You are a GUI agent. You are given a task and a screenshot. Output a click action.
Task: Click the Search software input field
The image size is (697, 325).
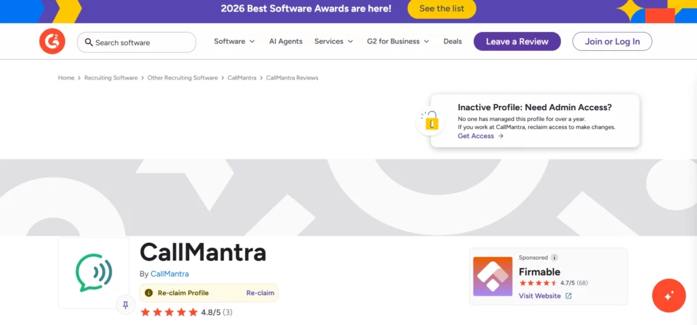tap(136, 43)
